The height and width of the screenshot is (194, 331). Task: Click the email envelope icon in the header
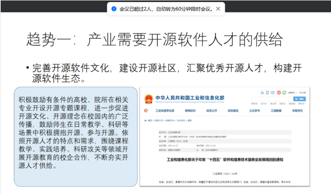pyautogui.click(x=273, y=93)
